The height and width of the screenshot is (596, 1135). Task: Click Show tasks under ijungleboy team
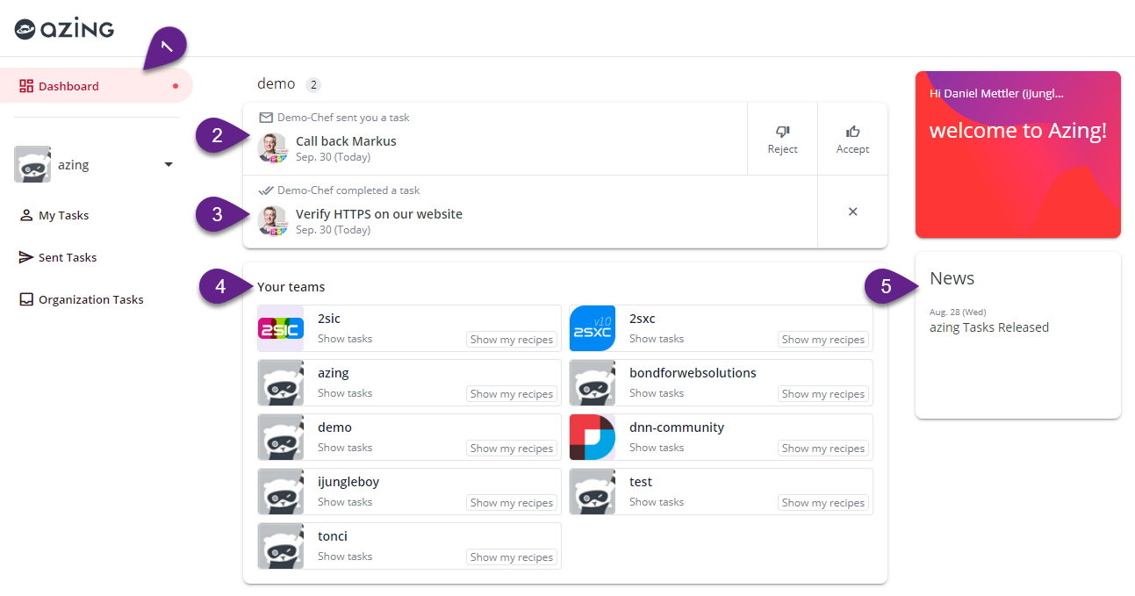[344, 502]
